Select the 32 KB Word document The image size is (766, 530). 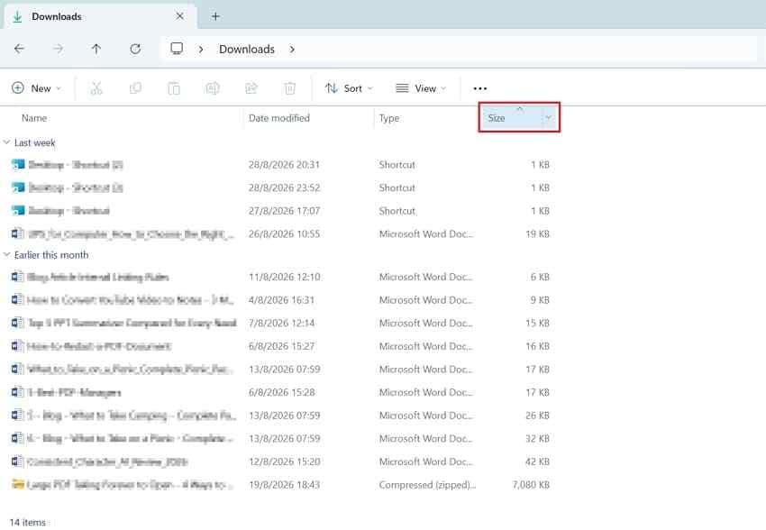tap(280, 438)
